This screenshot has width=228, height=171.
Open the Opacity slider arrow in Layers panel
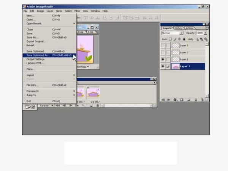pos(205,33)
